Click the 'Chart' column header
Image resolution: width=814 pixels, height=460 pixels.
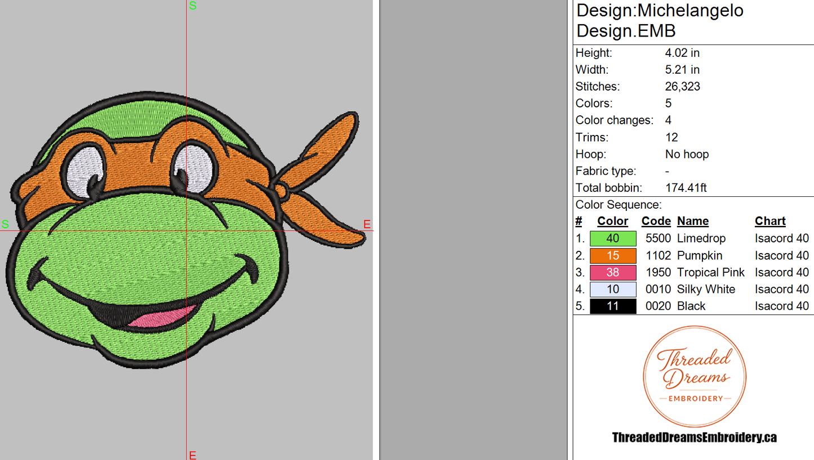(x=770, y=222)
